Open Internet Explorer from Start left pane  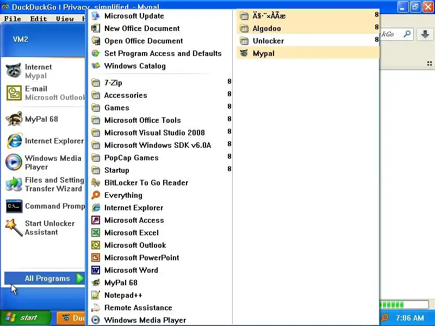(x=45, y=141)
